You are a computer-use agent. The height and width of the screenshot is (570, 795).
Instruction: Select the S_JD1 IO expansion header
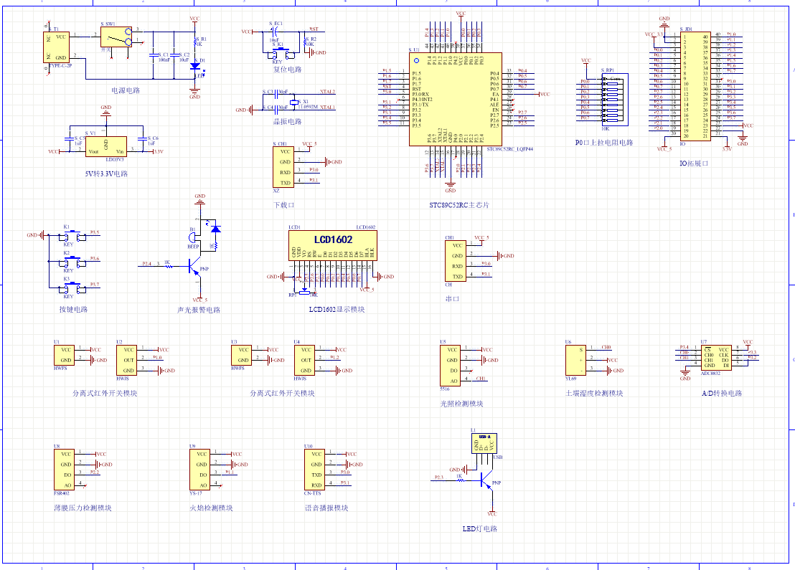tap(695, 85)
